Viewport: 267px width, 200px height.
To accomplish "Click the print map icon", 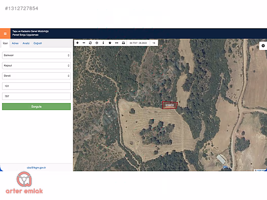I will point(123,43).
